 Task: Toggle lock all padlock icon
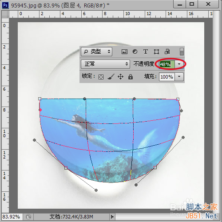pyautogui.click(x=131, y=77)
